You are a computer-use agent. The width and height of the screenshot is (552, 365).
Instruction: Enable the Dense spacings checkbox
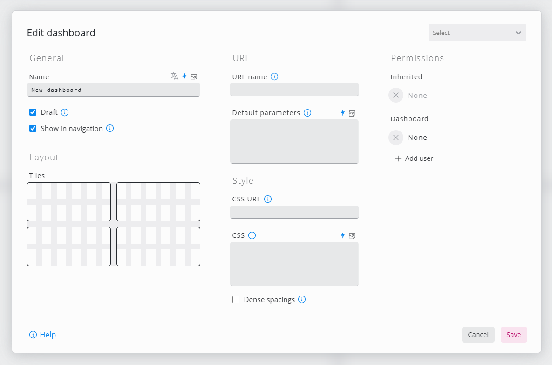[236, 299]
